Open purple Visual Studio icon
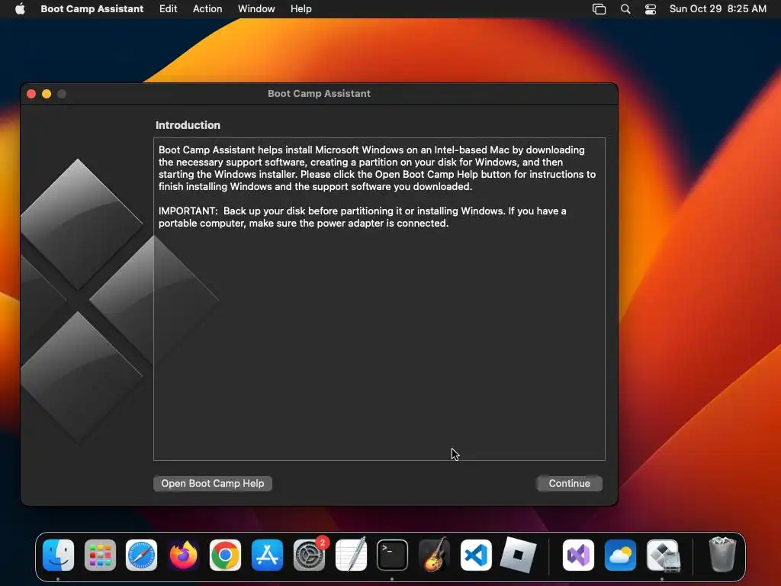Screen dimensions: 781x586 pyautogui.click(x=578, y=555)
